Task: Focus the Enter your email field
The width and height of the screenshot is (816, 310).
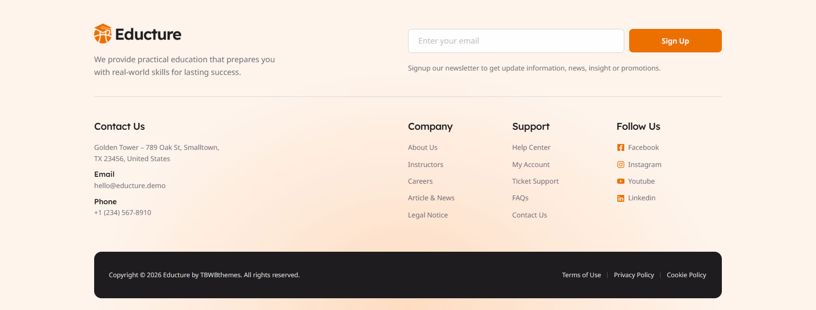Action: click(516, 41)
